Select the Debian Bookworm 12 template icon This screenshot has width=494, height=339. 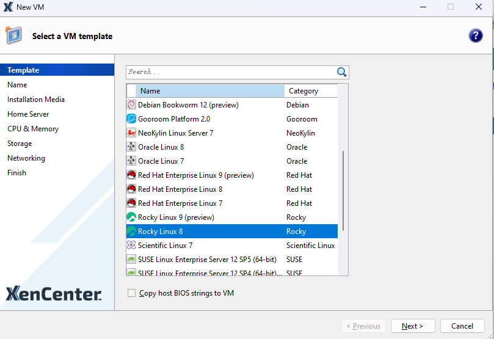(x=131, y=105)
